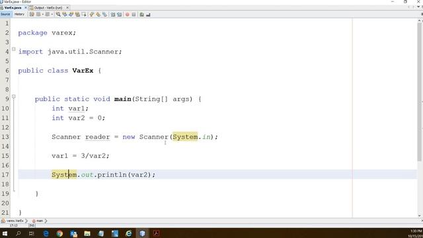Click the Uncomment code icon
The height and width of the screenshot is (238, 423).
[148, 15]
